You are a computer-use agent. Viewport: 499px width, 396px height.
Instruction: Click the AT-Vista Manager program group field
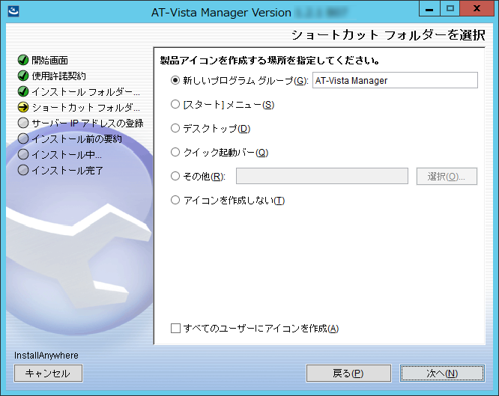click(395, 80)
